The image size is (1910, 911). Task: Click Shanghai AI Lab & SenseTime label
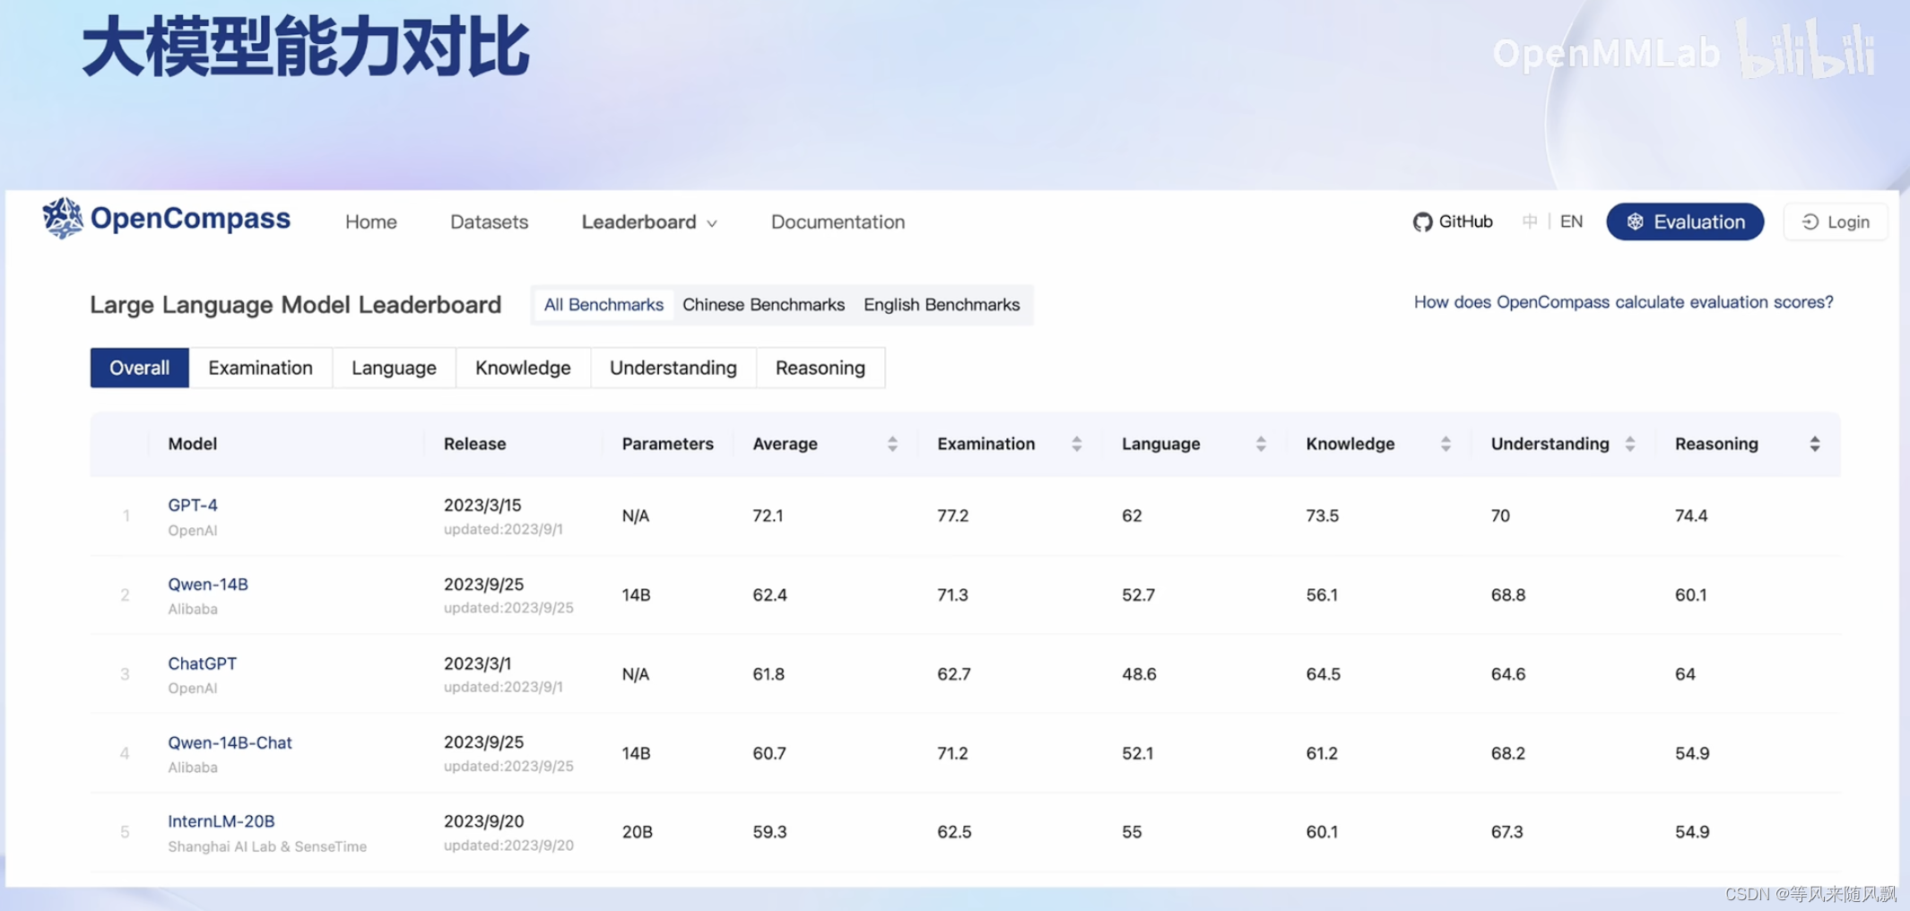click(267, 846)
